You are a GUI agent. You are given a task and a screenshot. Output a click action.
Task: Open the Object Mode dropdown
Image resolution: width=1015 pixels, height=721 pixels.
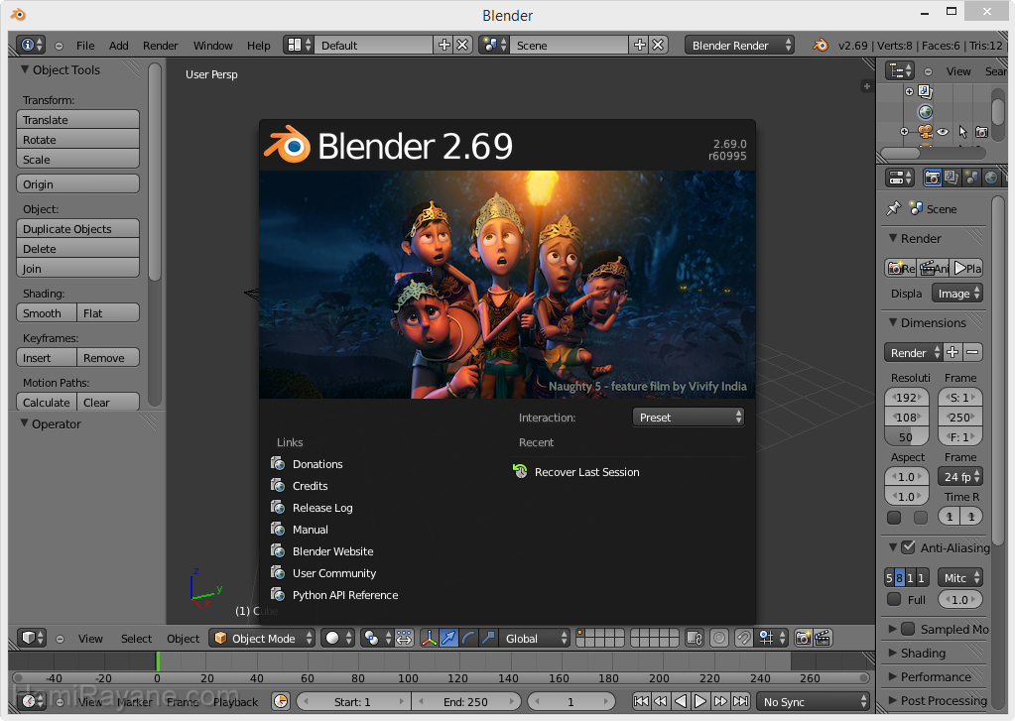[262, 638]
